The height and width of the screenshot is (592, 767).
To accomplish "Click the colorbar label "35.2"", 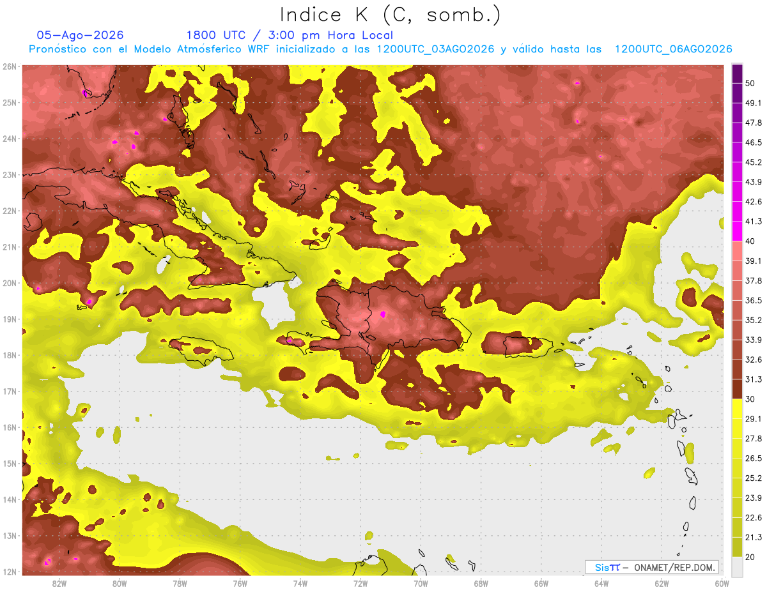I will 753,320.
